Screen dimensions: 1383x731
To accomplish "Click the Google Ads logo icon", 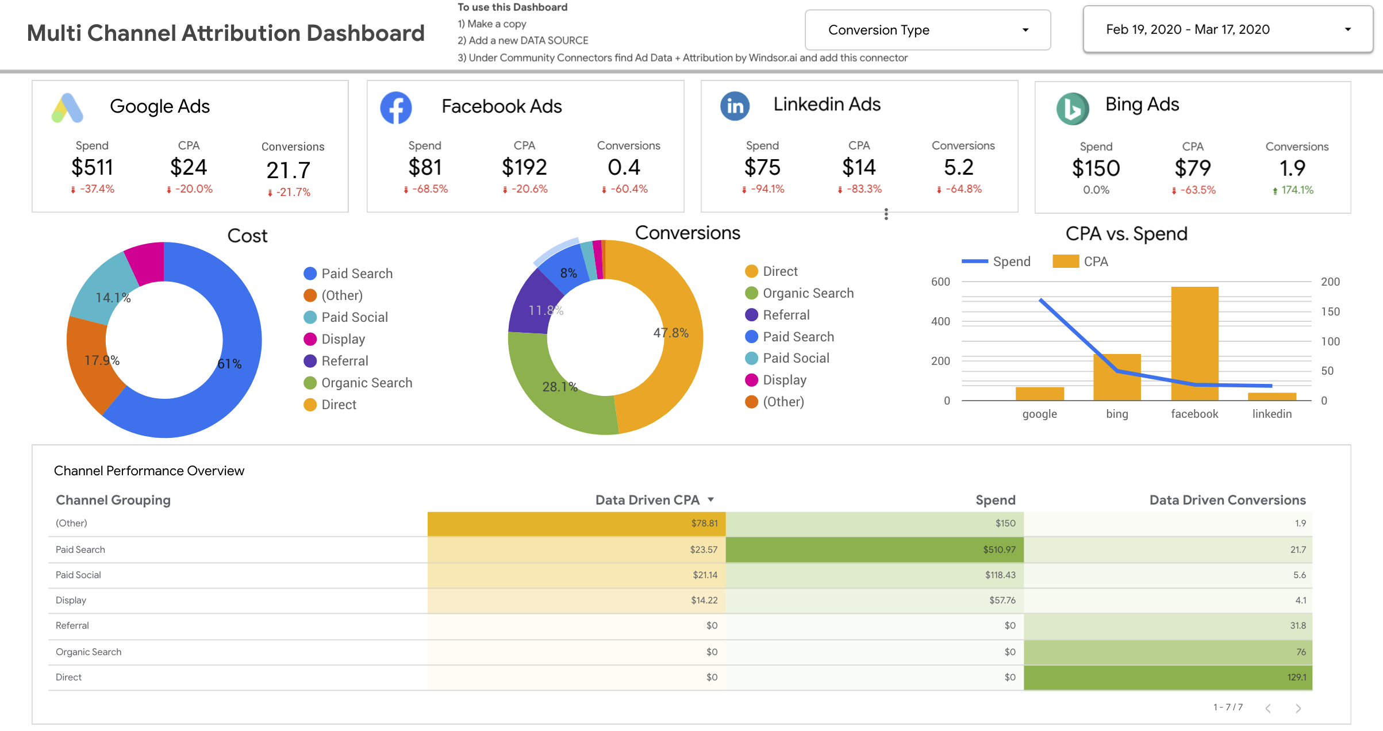I will point(68,108).
